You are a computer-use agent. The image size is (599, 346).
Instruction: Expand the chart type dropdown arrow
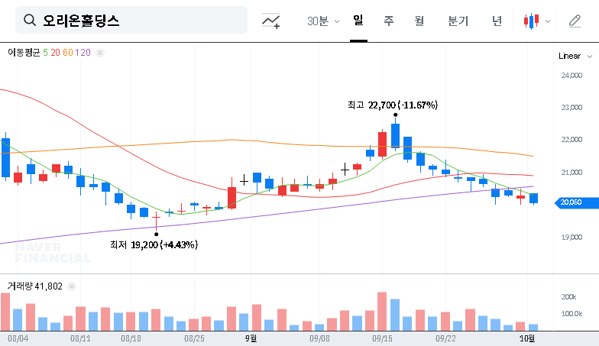pyautogui.click(x=547, y=21)
